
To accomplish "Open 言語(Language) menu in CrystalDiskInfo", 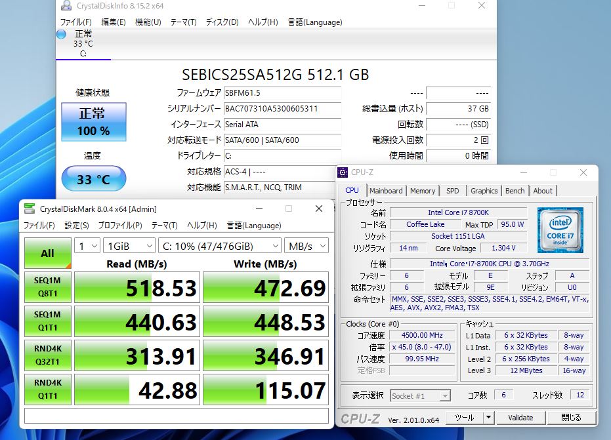I will click(315, 22).
